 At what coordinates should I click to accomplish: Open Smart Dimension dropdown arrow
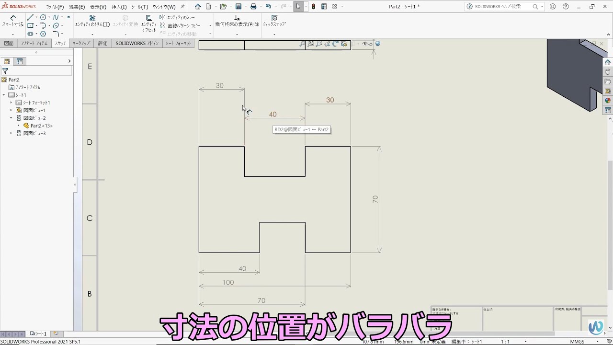(x=12, y=34)
